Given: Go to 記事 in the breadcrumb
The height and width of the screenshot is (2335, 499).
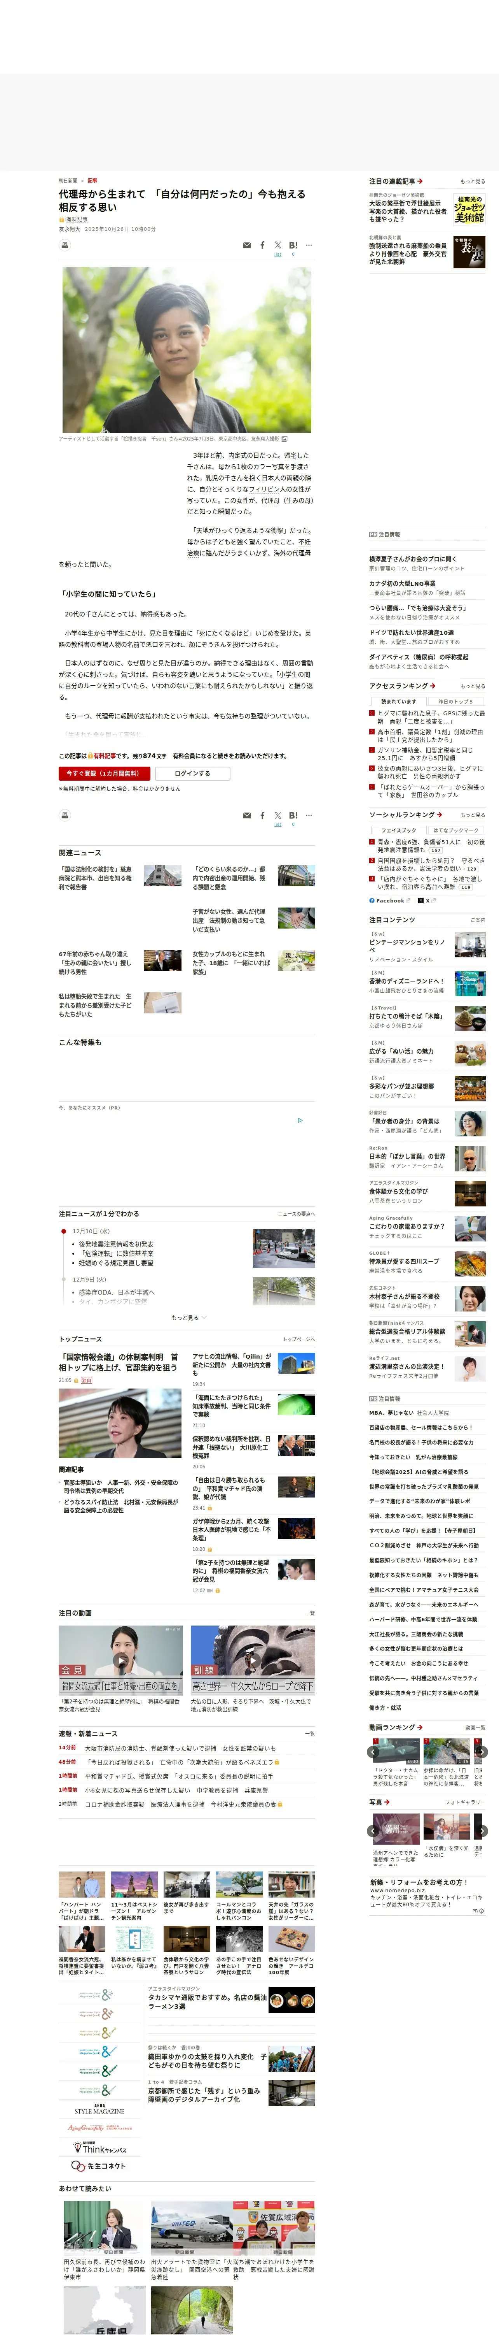Looking at the screenshot, I should [x=92, y=181].
